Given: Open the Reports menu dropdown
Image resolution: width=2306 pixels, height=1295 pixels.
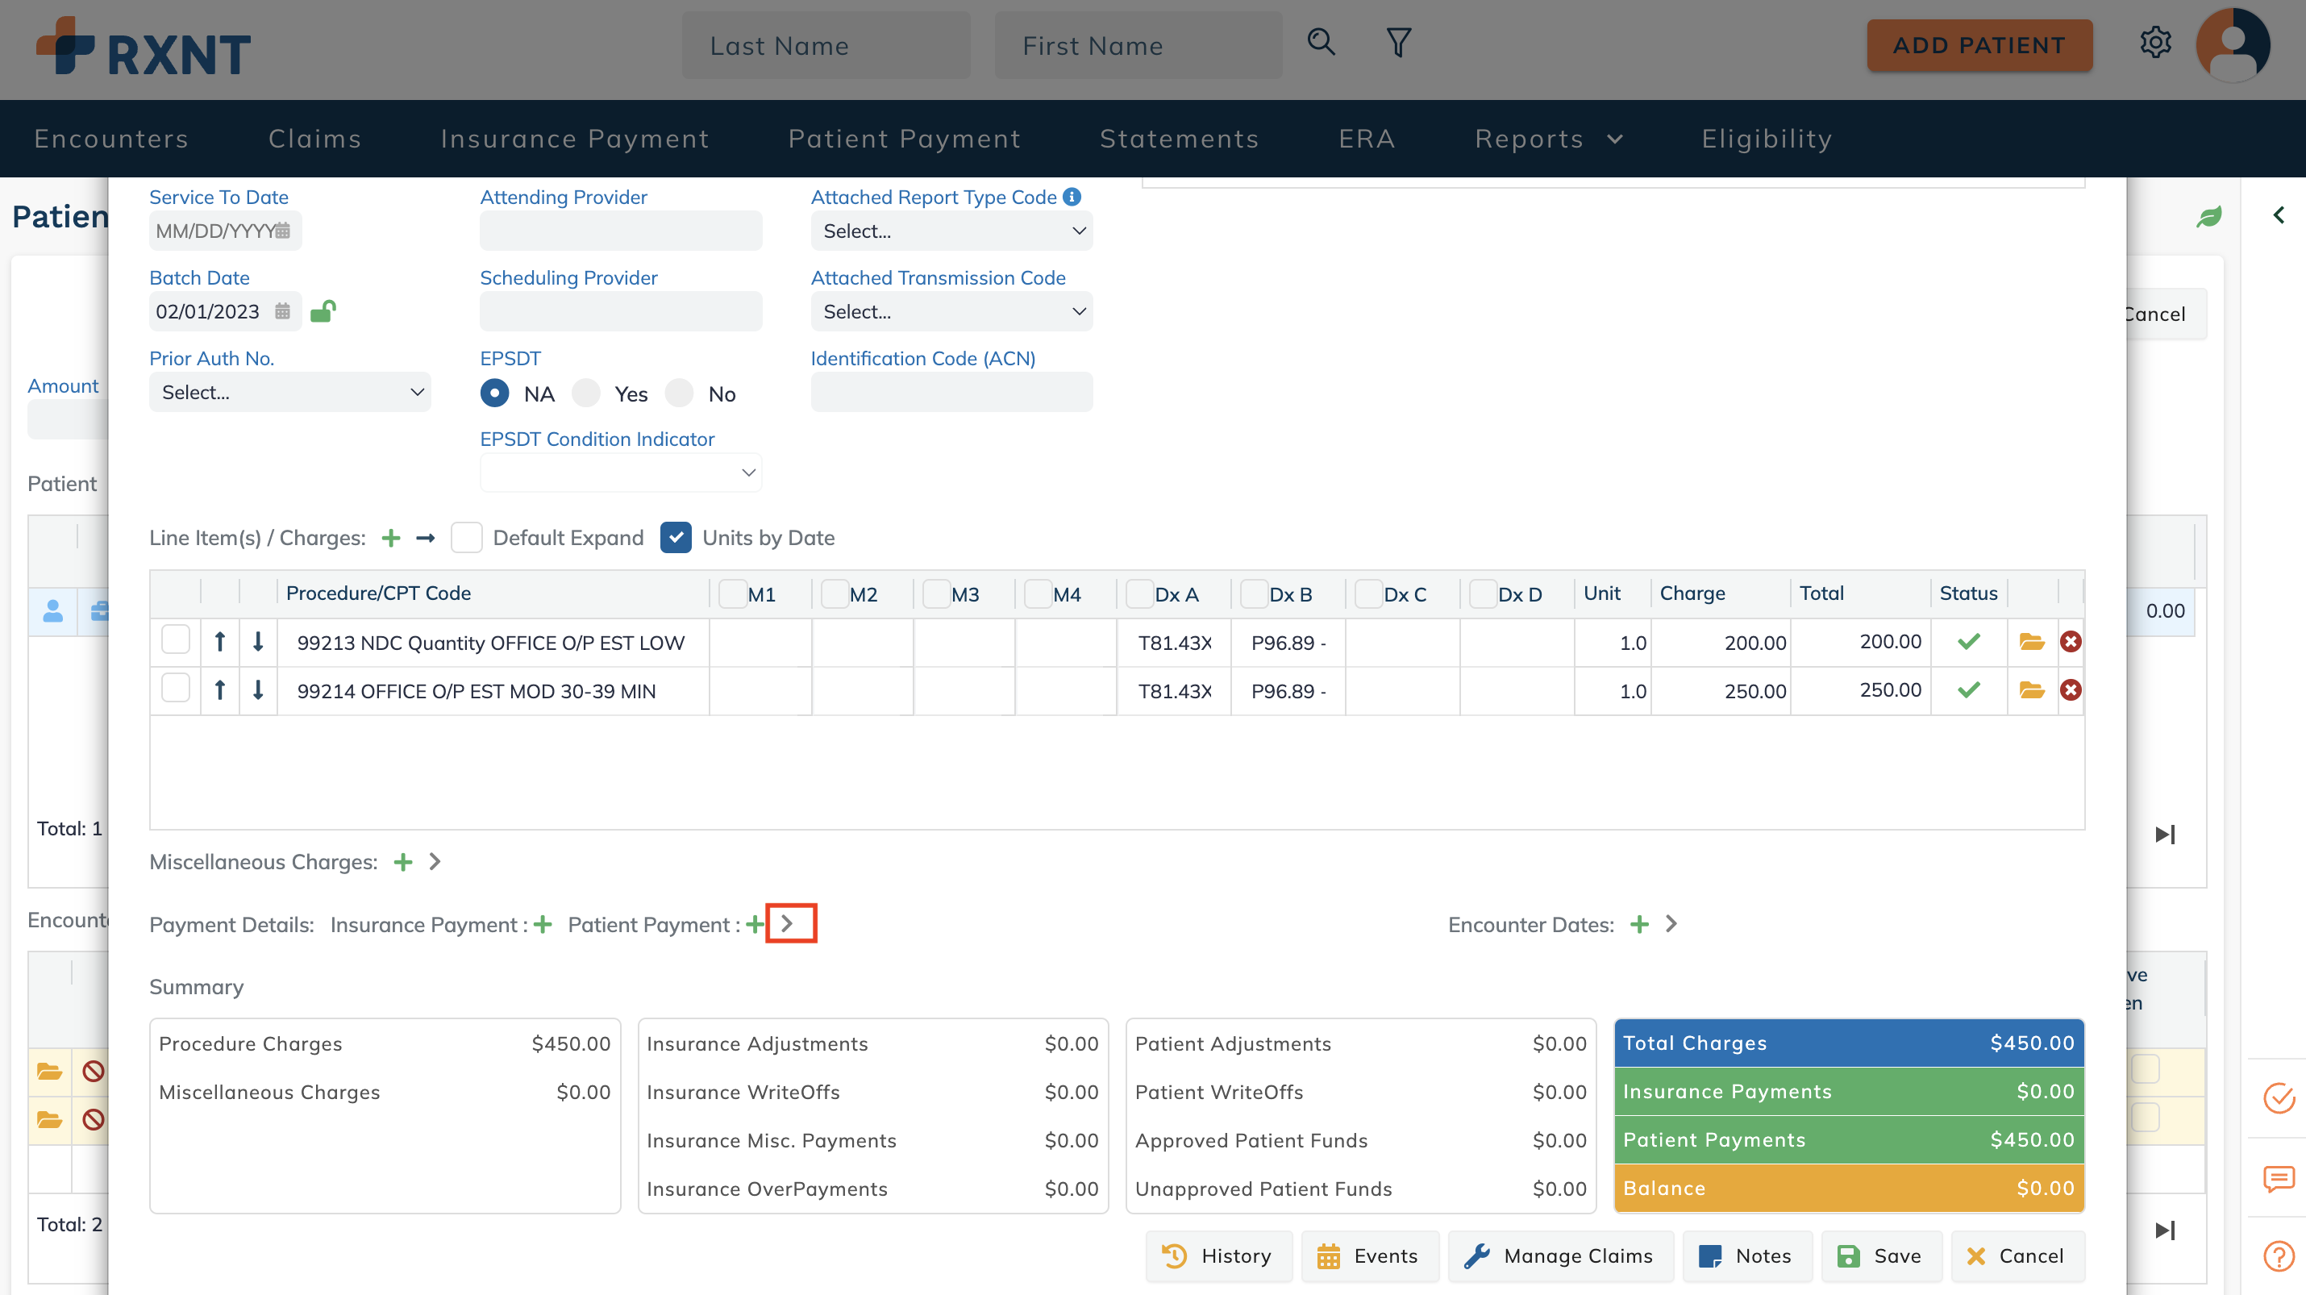Looking at the screenshot, I should 1549,139.
